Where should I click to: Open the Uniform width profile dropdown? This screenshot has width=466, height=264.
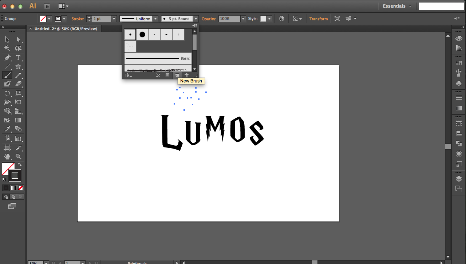tap(155, 19)
